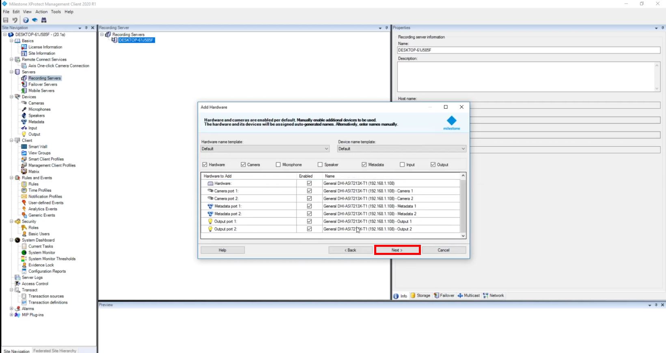666x353 pixels.
Task: Click Cancel in the Add Hardware dialog
Action: click(x=444, y=250)
